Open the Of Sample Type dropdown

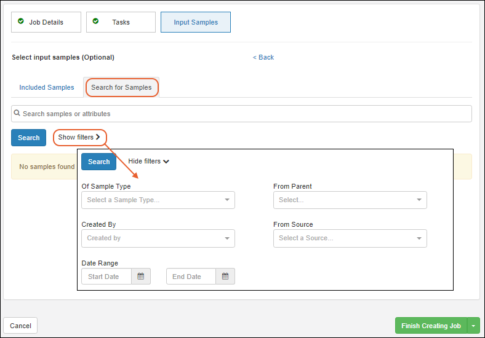click(158, 200)
